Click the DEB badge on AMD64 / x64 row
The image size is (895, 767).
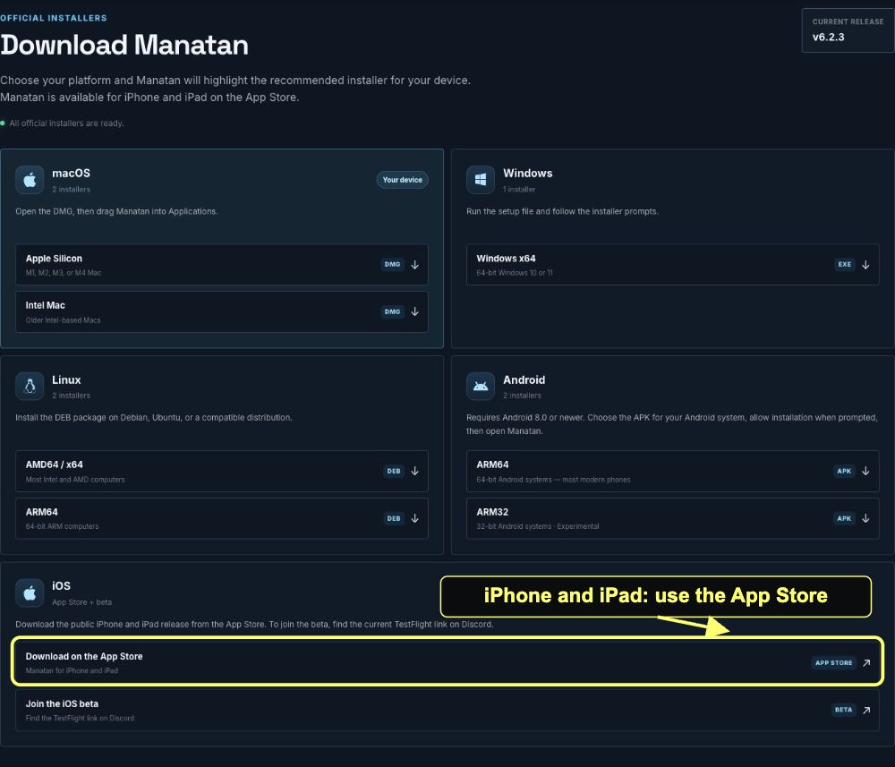point(394,471)
